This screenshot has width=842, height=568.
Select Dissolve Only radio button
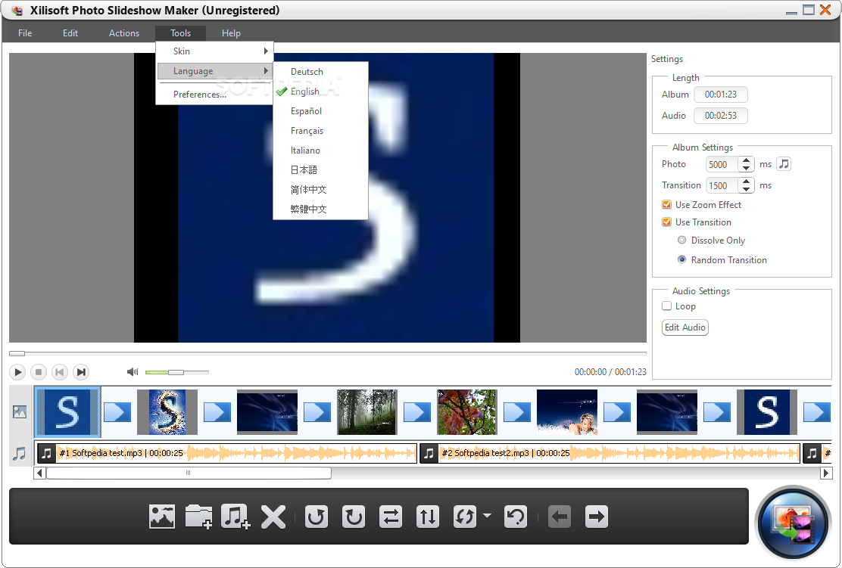point(681,240)
